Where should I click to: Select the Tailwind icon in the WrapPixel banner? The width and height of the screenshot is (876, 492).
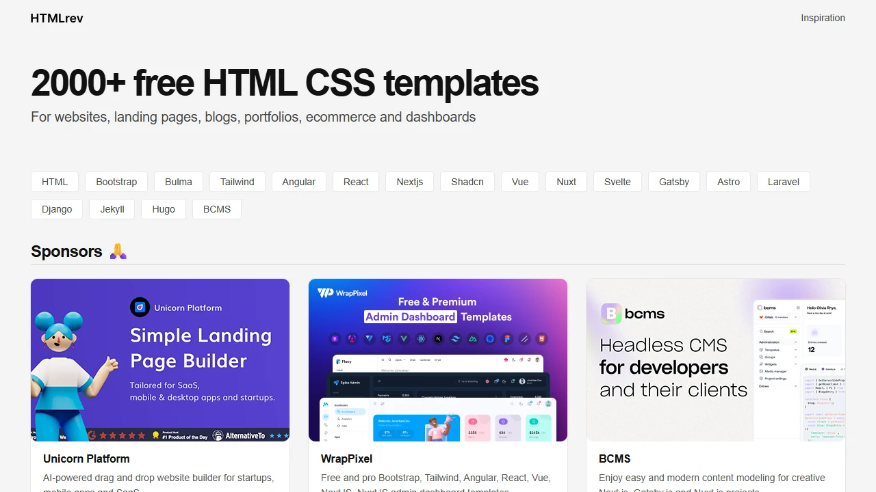tap(455, 338)
